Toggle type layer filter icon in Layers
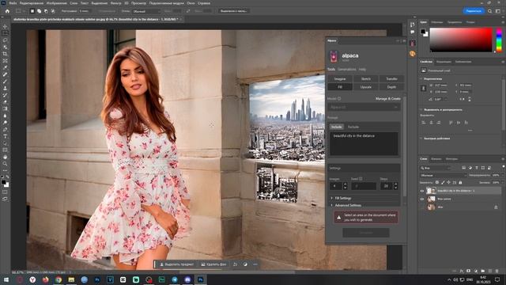 click(x=476, y=168)
